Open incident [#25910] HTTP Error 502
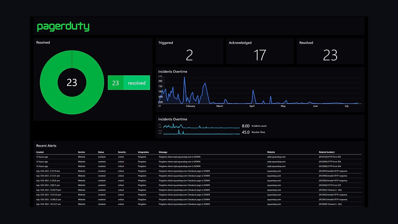Screen dimensions: 398x224 pyautogui.click(x=330, y=157)
